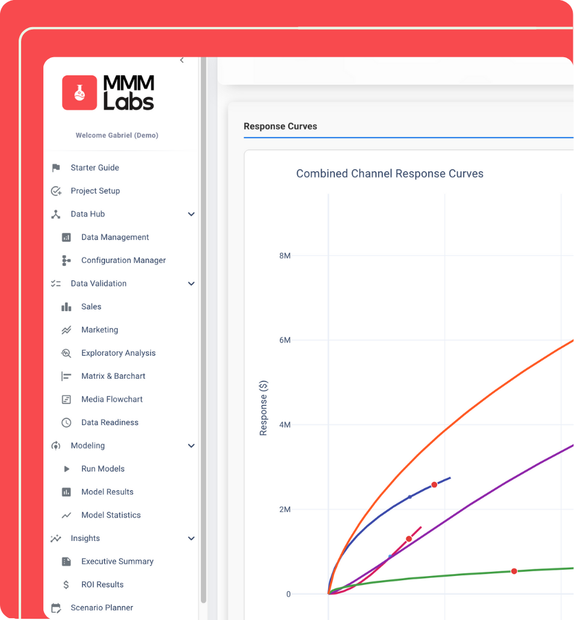Click the Exploratory Analysis magnifier icon
Image resolution: width=574 pixels, height=620 pixels.
click(66, 353)
